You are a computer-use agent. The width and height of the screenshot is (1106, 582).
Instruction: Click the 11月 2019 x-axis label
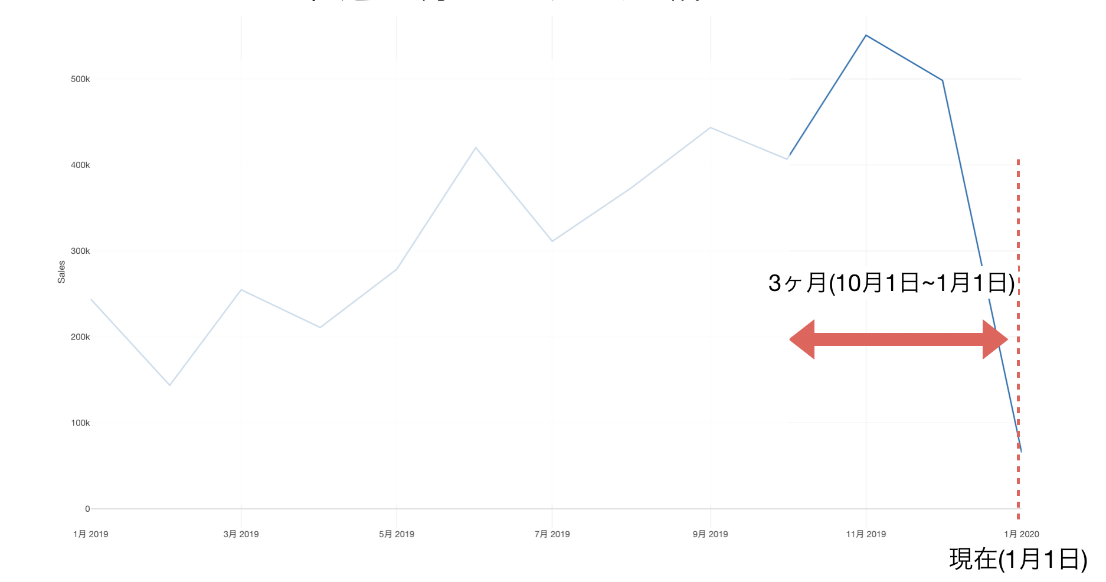(866, 534)
